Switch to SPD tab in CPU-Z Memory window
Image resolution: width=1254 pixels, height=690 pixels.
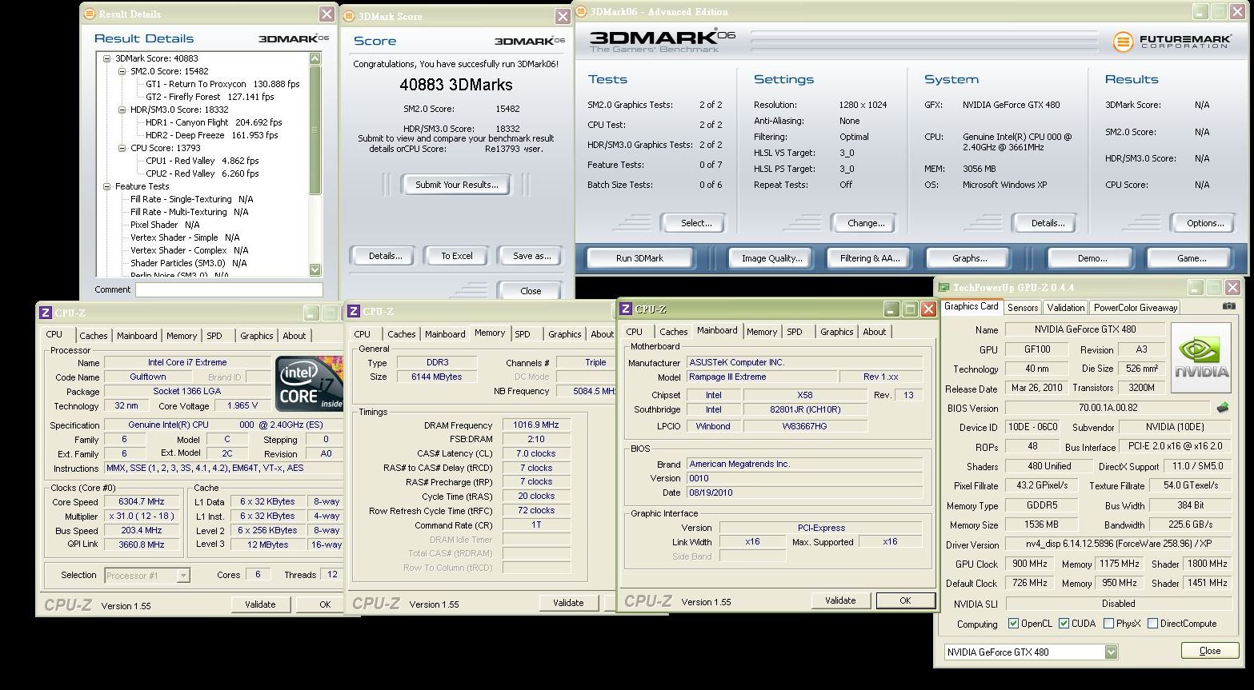(x=523, y=334)
